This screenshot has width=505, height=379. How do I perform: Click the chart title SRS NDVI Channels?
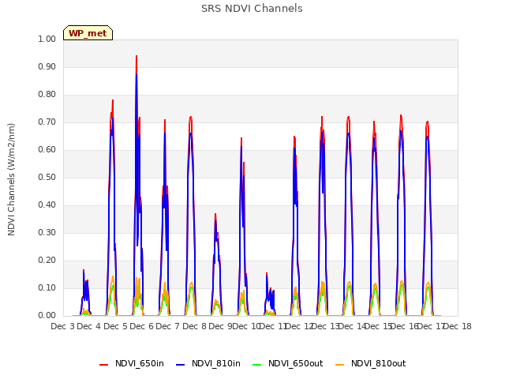[252, 9]
